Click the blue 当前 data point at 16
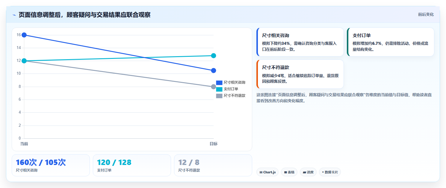 (x=24, y=35)
